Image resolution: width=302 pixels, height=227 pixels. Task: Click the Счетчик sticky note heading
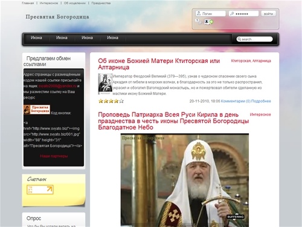[x=37, y=179]
